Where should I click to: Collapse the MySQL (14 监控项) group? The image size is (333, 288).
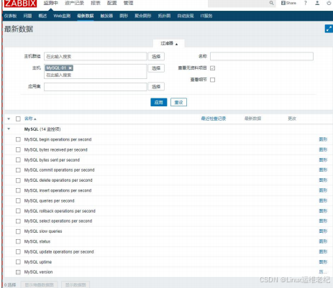(9, 129)
